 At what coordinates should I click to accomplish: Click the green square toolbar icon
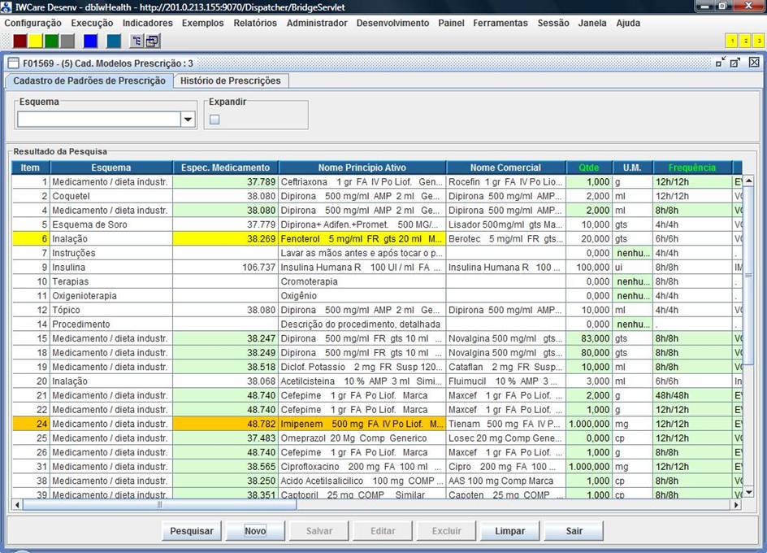pyautogui.click(x=51, y=41)
